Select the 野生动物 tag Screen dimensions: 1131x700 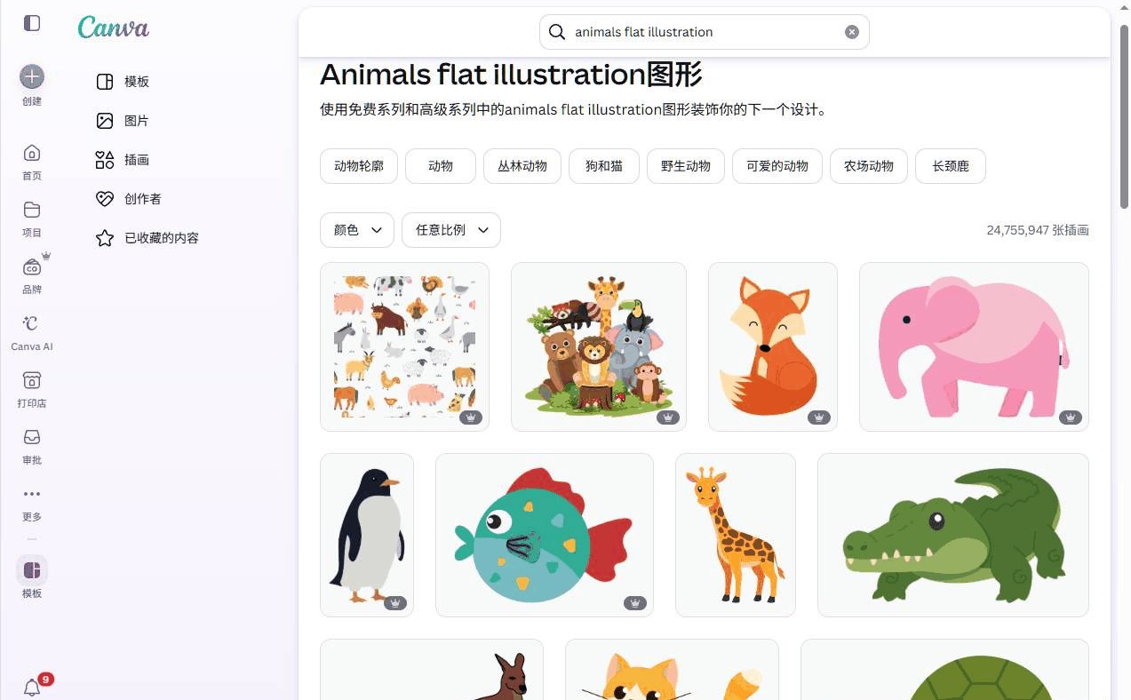pos(686,166)
